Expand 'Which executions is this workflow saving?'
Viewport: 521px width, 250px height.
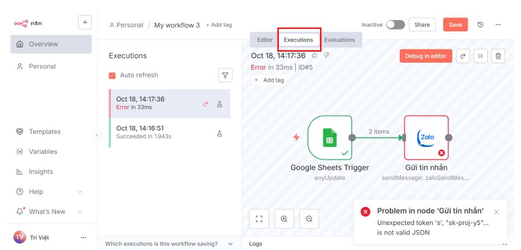point(170,244)
